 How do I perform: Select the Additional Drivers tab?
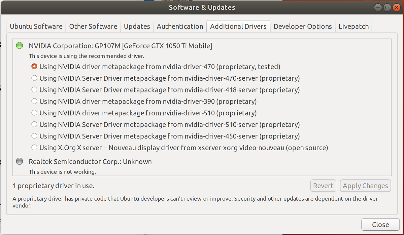click(x=238, y=26)
